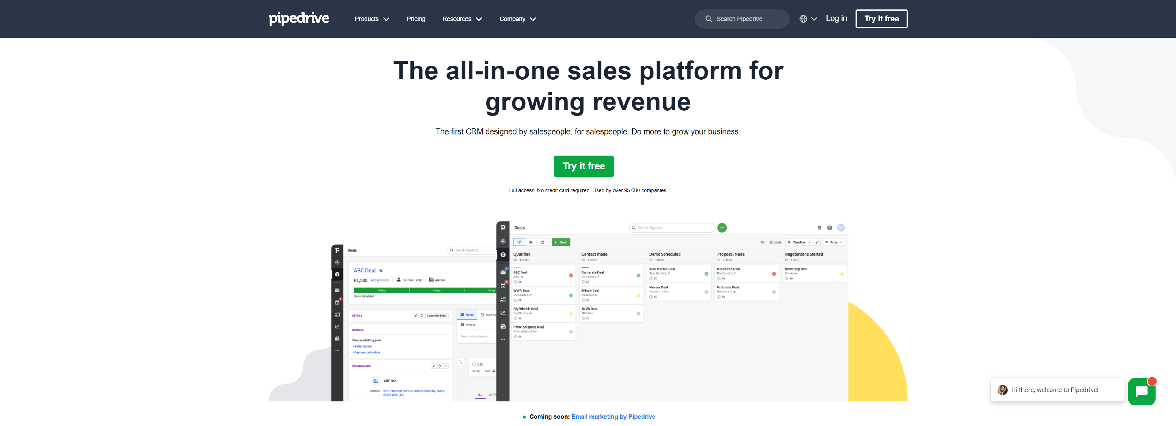Click the ABC Deal title in the deal detail panel
Screen dimensions: 1176x426
coord(364,270)
